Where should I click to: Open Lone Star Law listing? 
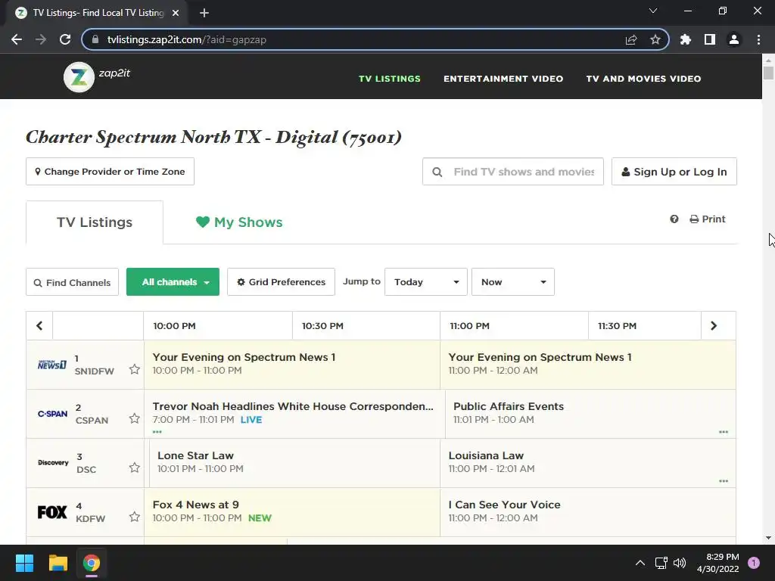294,462
